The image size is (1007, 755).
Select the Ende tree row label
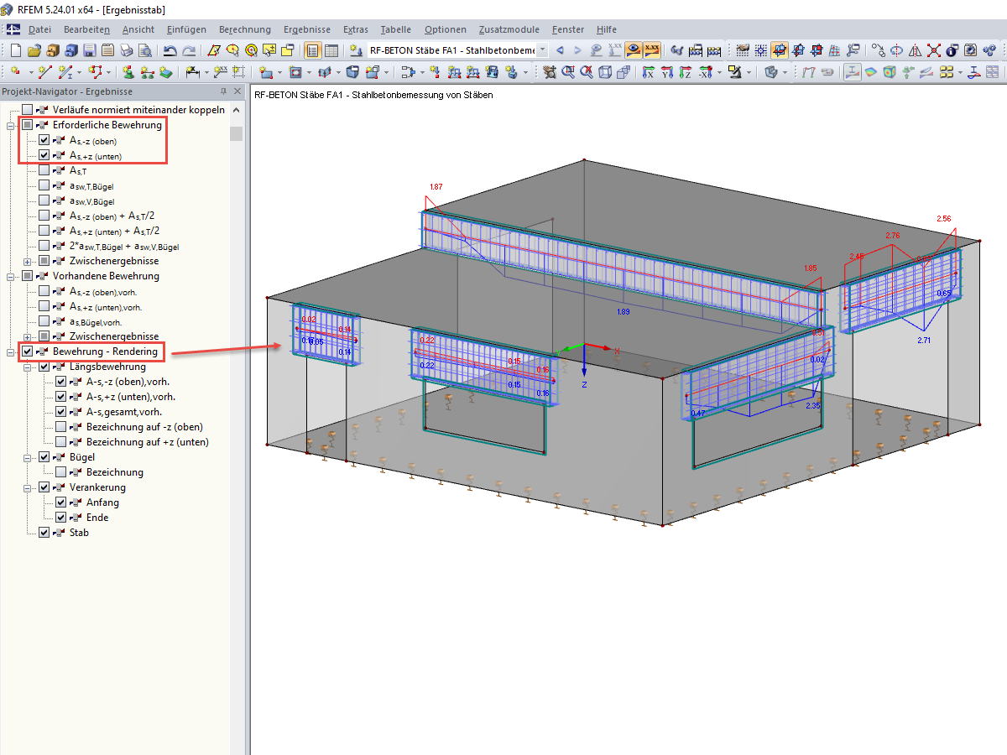pyautogui.click(x=97, y=518)
